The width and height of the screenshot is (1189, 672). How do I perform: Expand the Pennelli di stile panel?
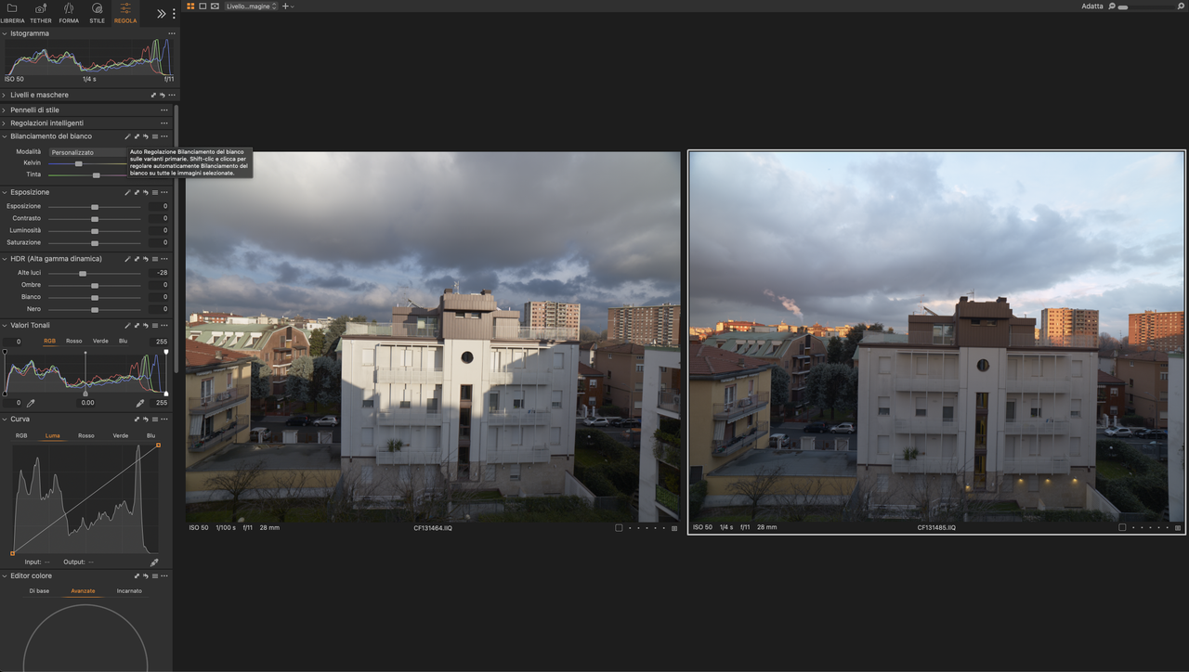4,110
